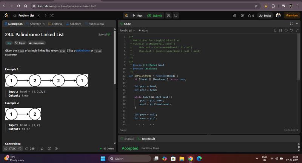The height and width of the screenshot is (163, 302).
Task: Click the help feedback circle icon
Action: 56,149
